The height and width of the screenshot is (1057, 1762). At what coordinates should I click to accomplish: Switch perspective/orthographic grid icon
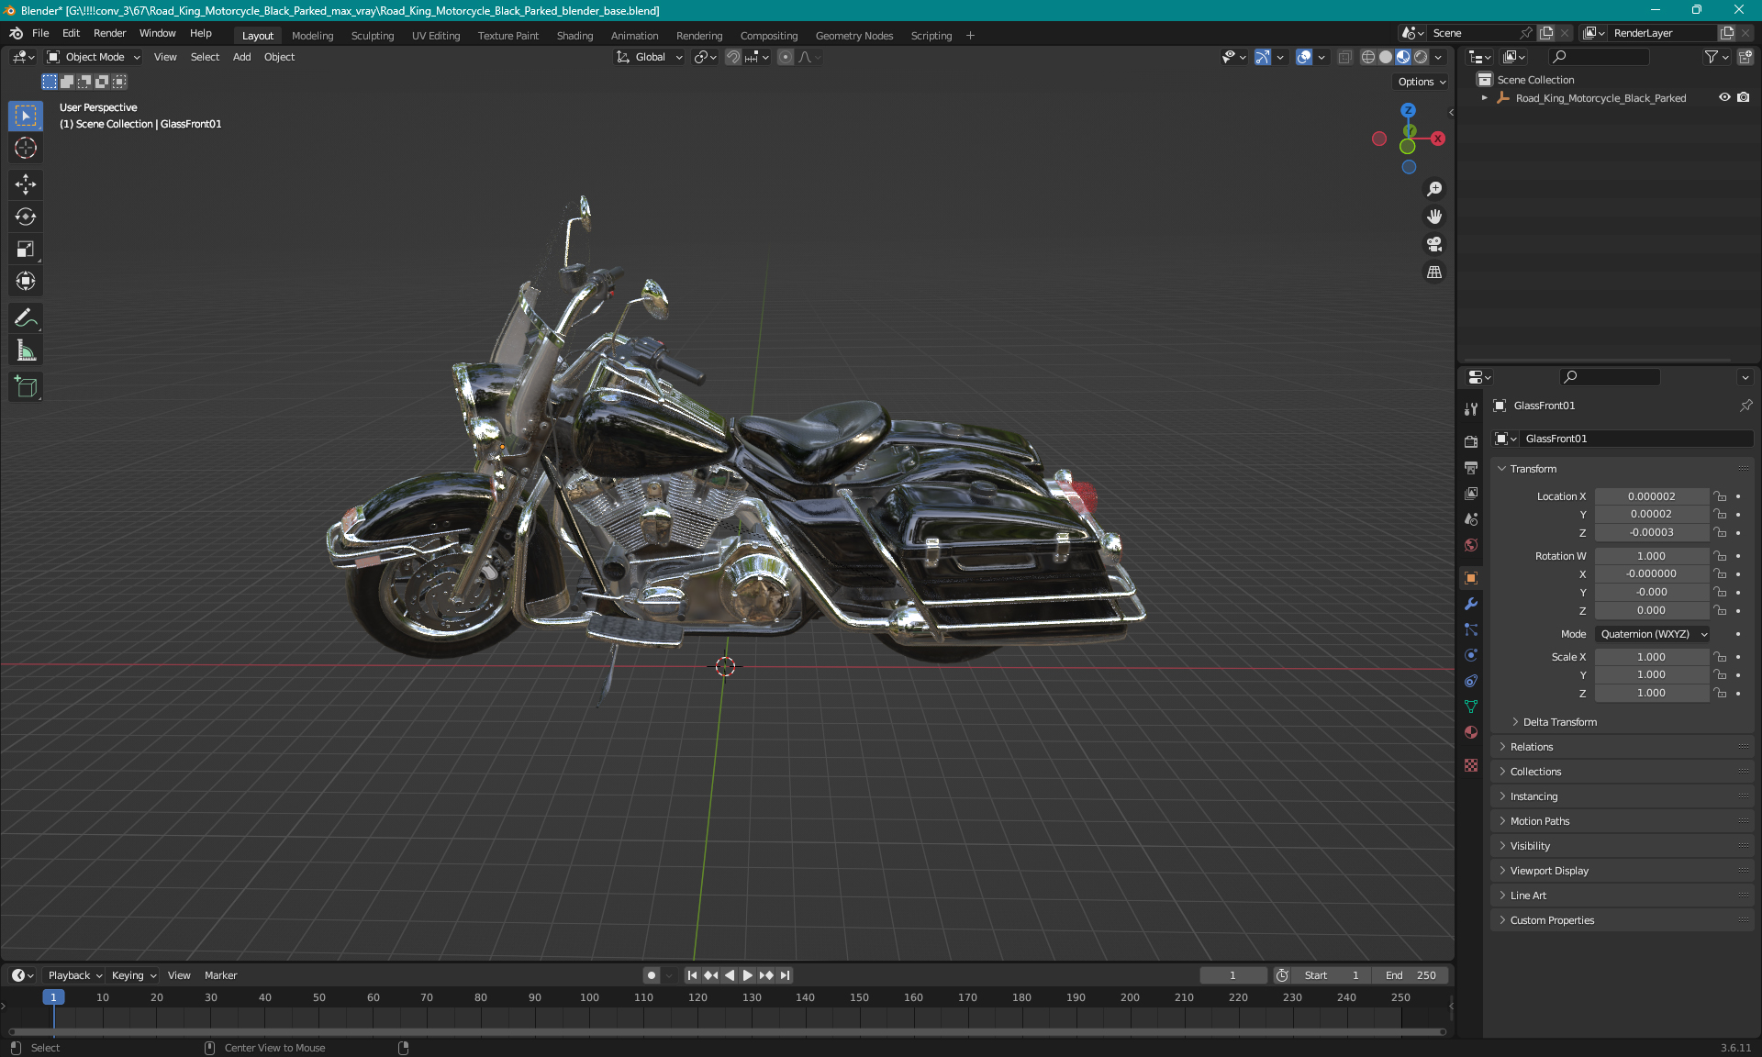click(x=1434, y=272)
